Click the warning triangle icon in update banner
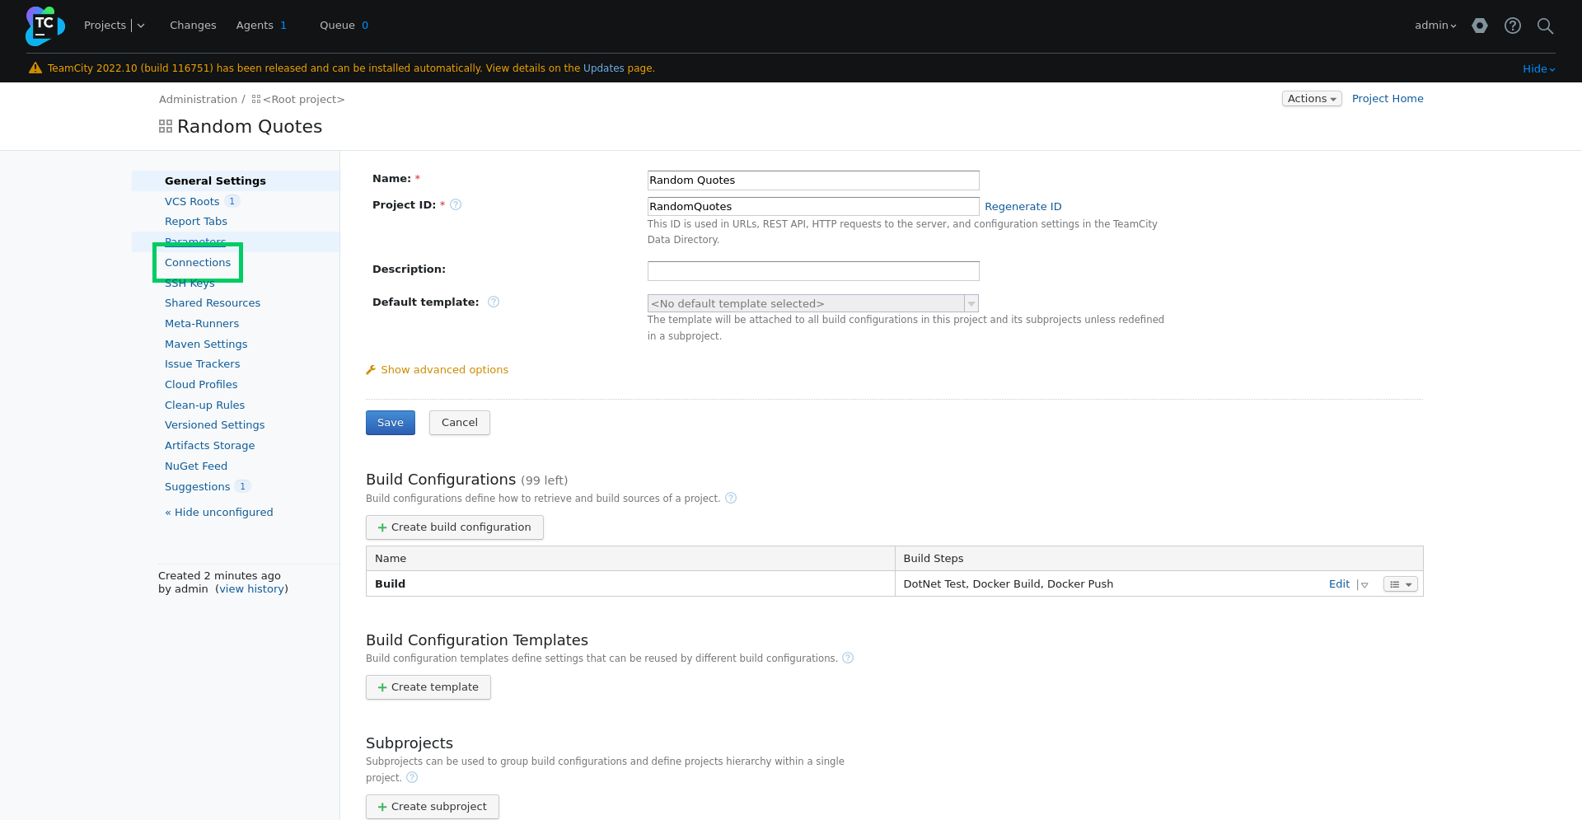The height and width of the screenshot is (820, 1582). click(35, 68)
